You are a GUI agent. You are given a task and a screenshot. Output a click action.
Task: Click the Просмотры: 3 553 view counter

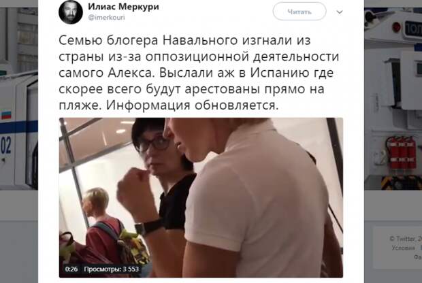111,269
